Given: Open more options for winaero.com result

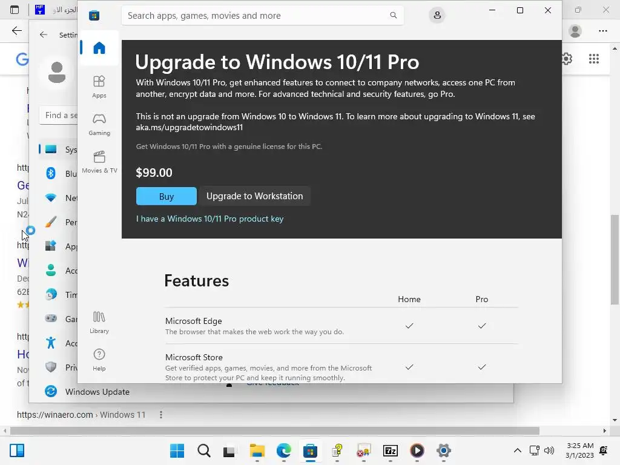Looking at the screenshot, I should tap(160, 415).
